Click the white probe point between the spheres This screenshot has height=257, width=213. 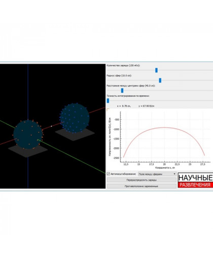(x=51, y=126)
